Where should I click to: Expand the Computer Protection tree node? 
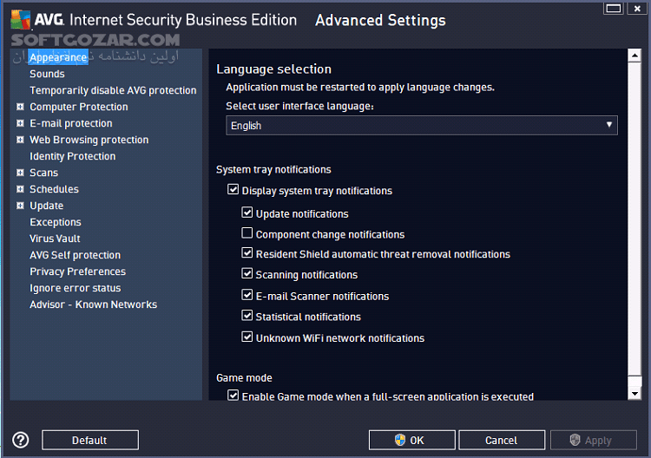tap(20, 107)
